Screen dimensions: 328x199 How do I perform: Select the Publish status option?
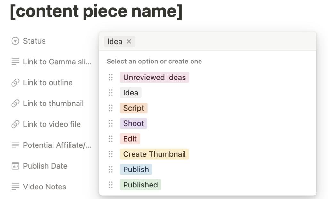[136, 170]
